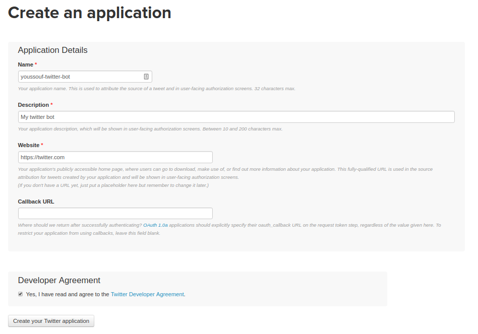Click the Description field with My twitter bot

point(236,117)
